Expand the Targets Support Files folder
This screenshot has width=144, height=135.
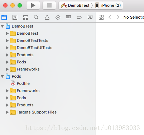click(7, 112)
